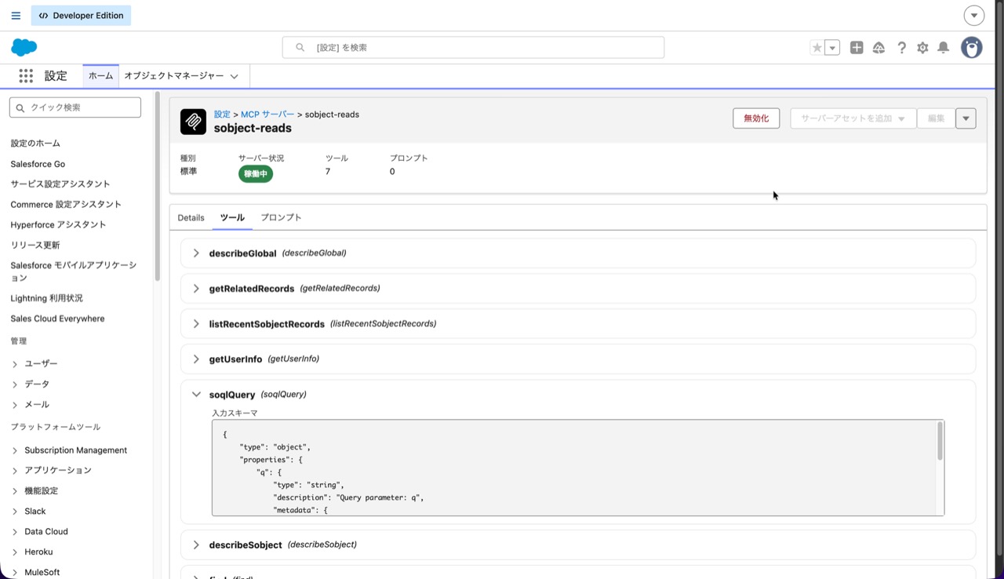Open the favorites list dropdown arrow
The width and height of the screenshot is (1004, 579).
[x=833, y=48]
